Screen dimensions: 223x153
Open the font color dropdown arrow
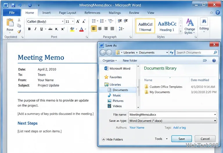click(x=85, y=29)
